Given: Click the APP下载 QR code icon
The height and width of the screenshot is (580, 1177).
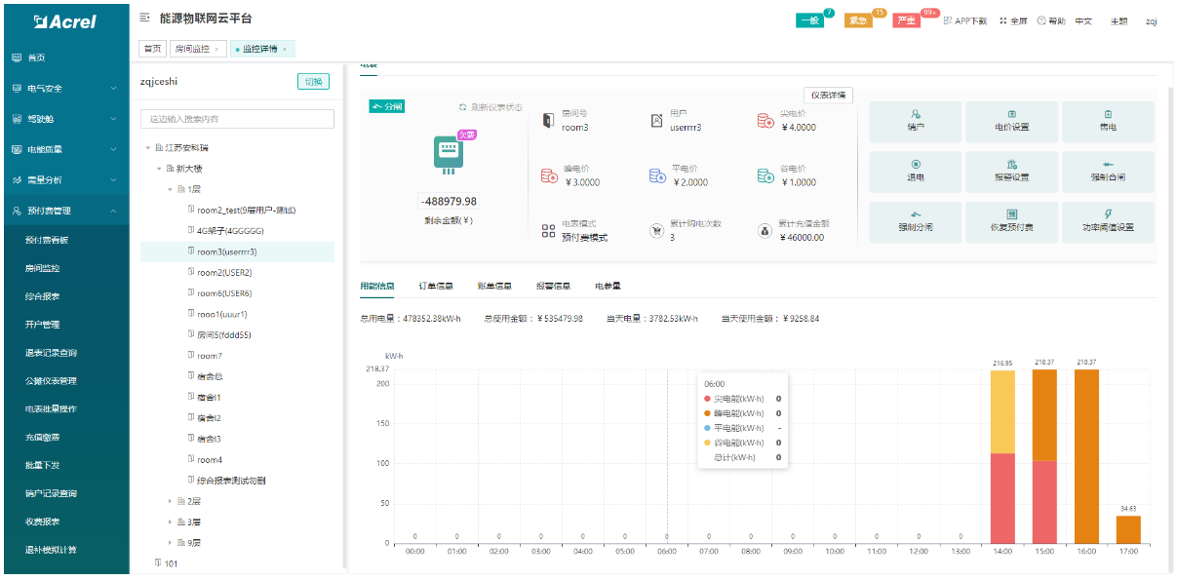Looking at the screenshot, I should (x=948, y=20).
